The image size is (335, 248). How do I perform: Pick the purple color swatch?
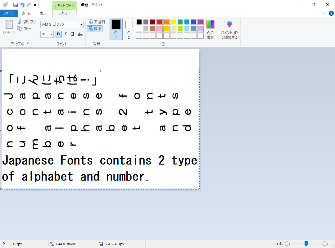tap(201, 22)
